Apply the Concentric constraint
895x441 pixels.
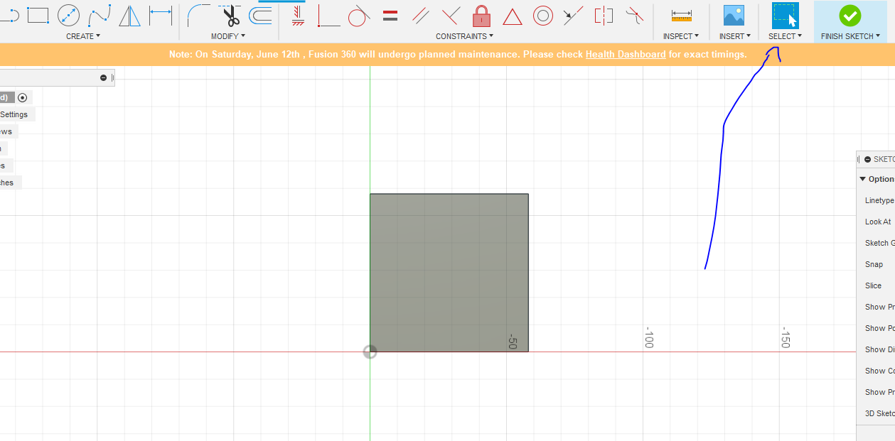(543, 15)
